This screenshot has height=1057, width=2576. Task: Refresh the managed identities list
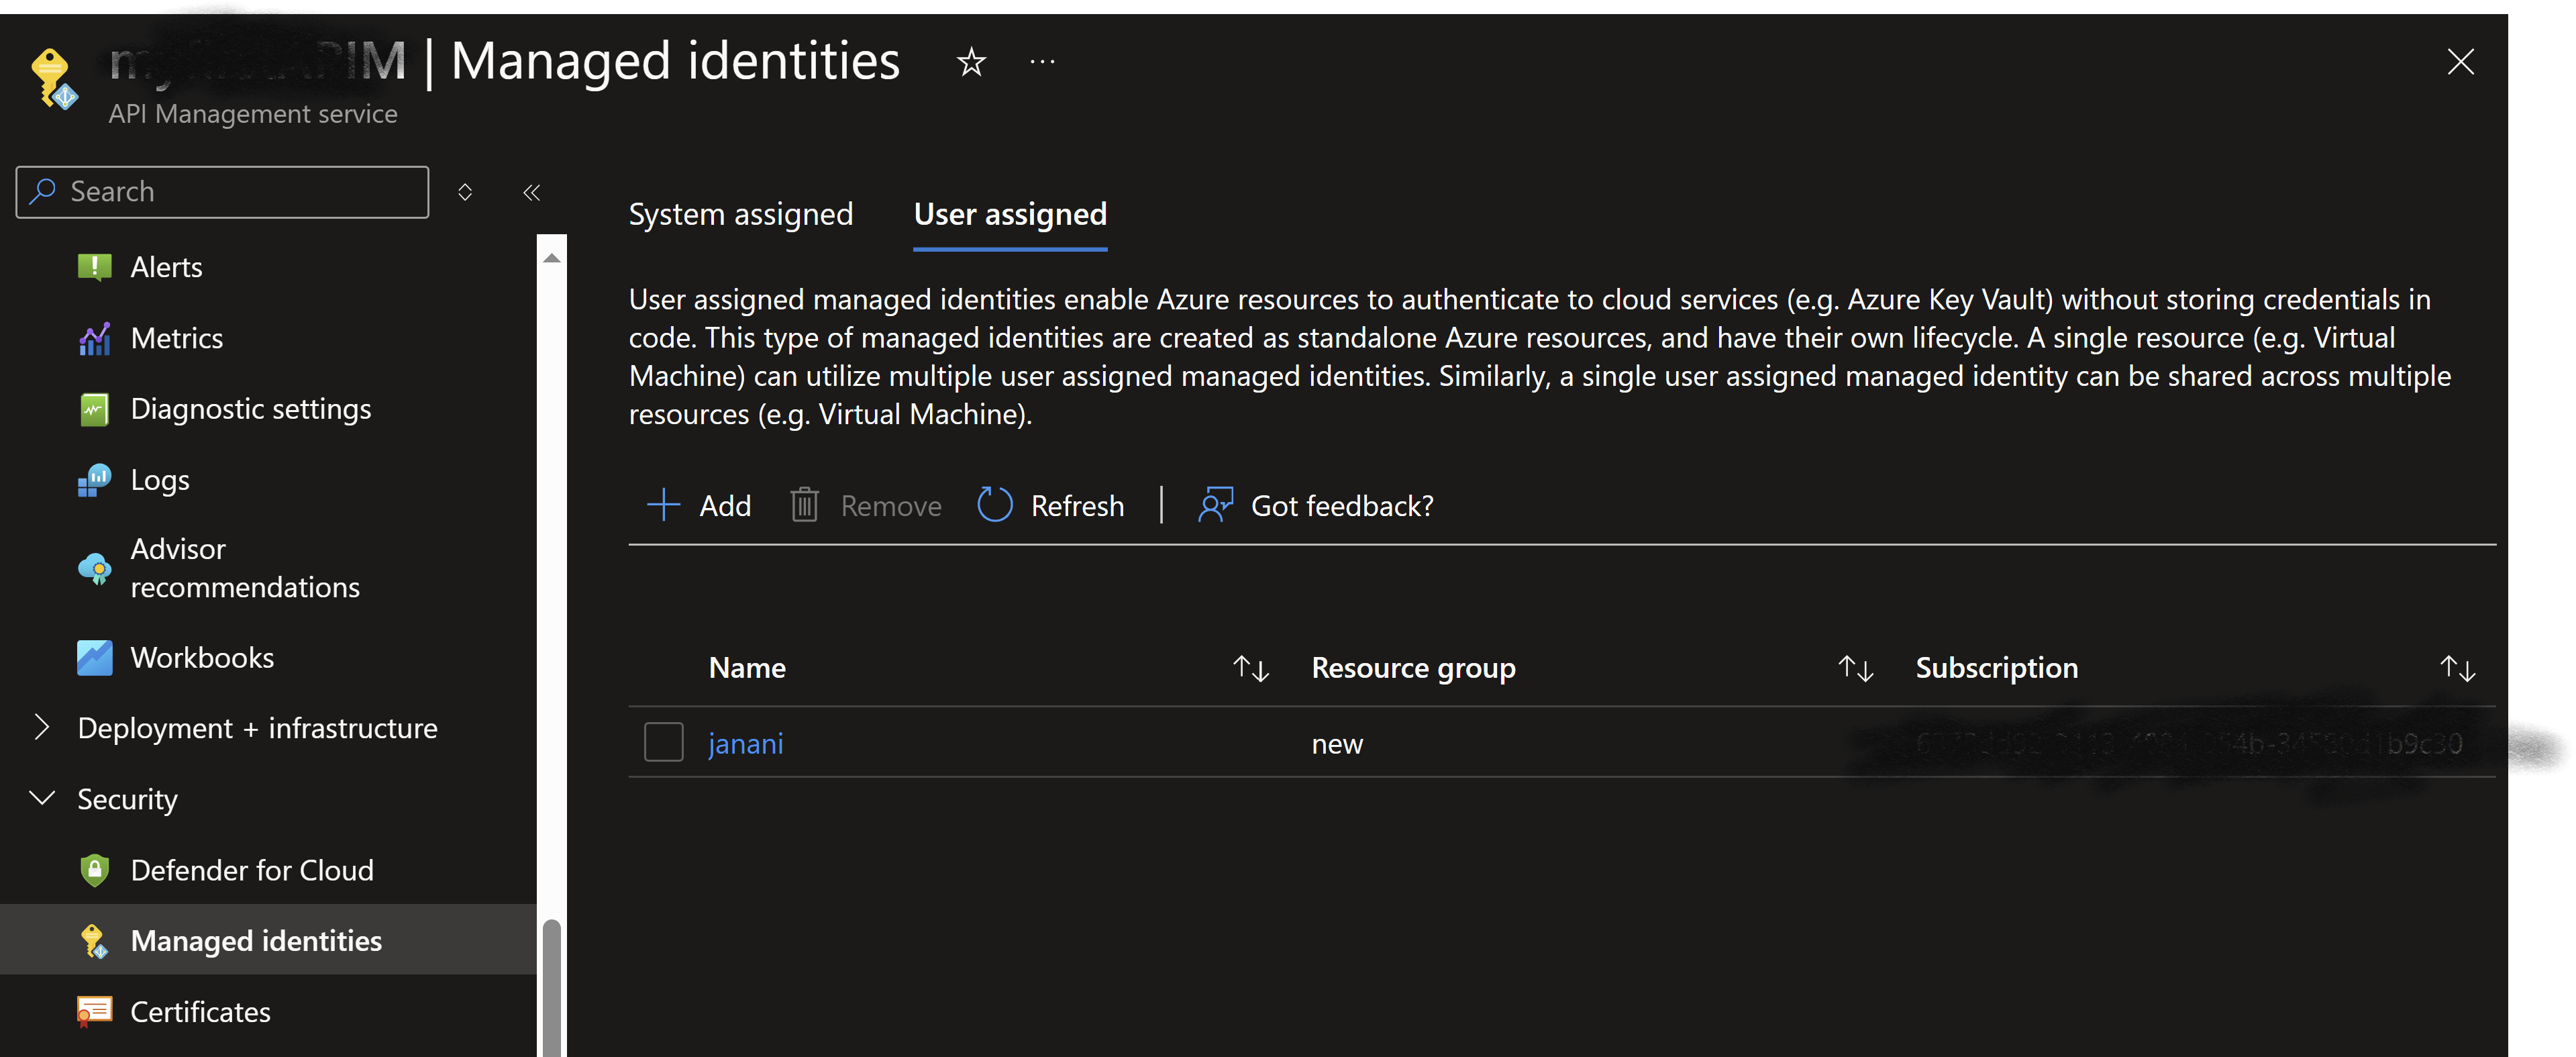pos(1050,505)
